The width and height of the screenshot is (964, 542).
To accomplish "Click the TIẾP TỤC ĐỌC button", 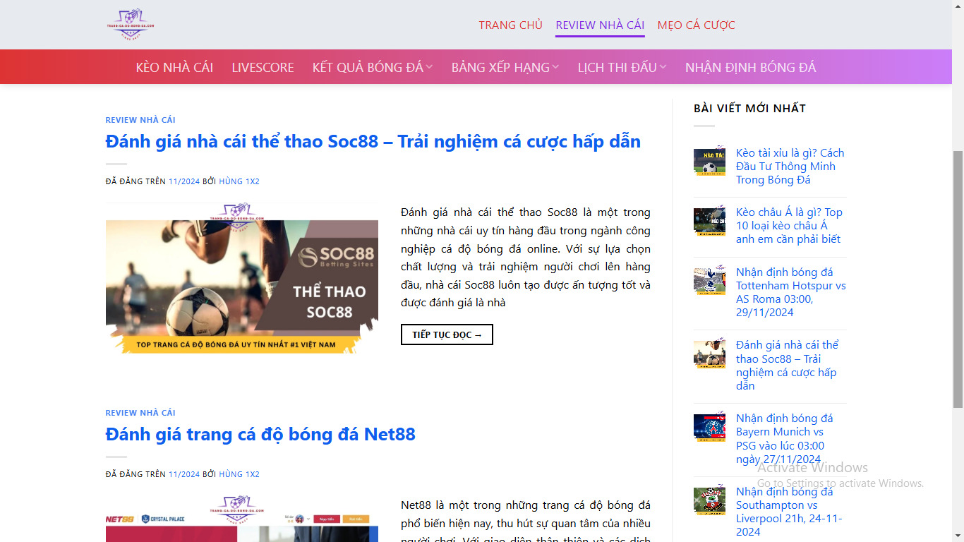I will click(447, 335).
